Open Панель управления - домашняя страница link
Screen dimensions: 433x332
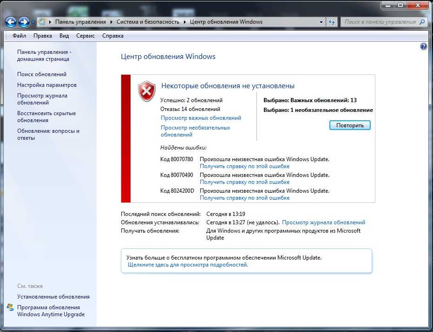pos(44,55)
